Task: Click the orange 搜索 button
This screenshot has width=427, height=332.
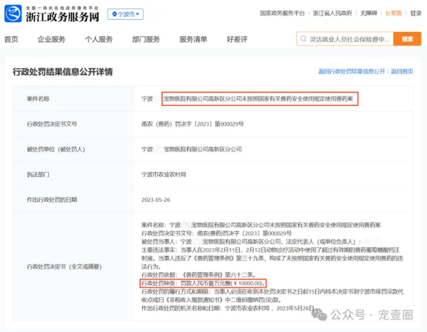Action: click(x=407, y=39)
